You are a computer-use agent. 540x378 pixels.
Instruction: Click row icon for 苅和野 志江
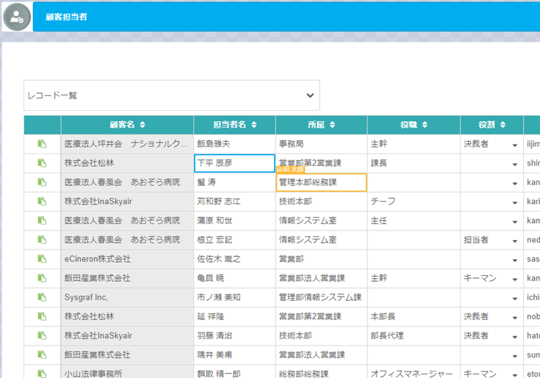point(42,201)
